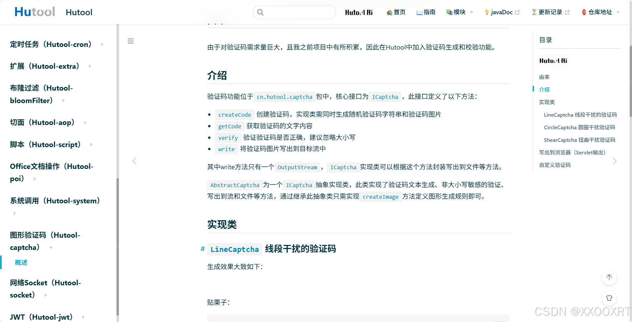The image size is (632, 322).
Task: Jump to 介绍 in table of contents
Action: pos(544,90)
